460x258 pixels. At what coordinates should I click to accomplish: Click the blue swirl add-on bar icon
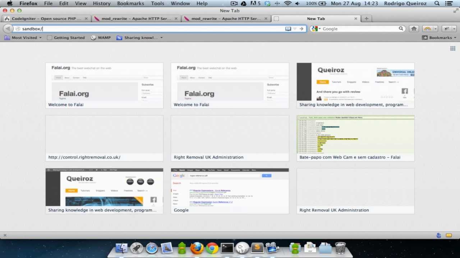(439, 235)
